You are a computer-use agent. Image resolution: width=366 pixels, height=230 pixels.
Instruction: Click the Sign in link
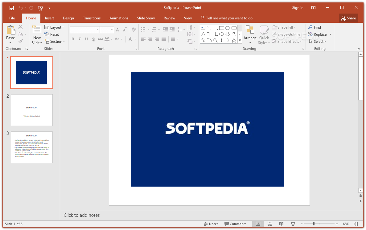coord(298,8)
